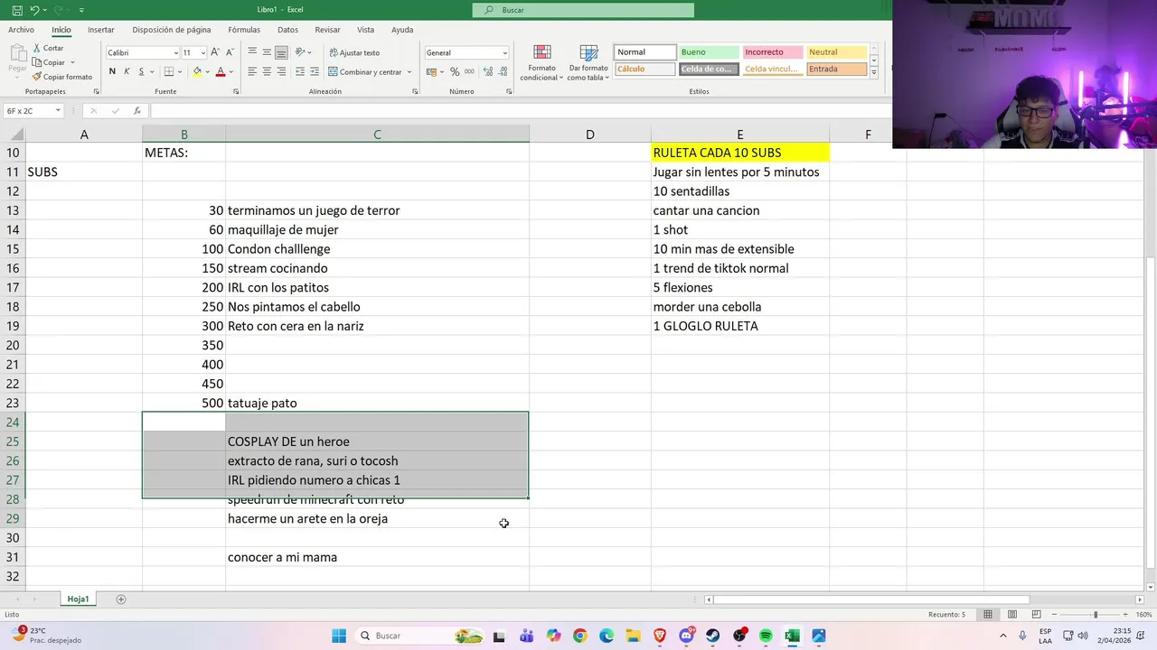Open Steam from the taskbar
The width and height of the screenshot is (1157, 650).
(713, 636)
